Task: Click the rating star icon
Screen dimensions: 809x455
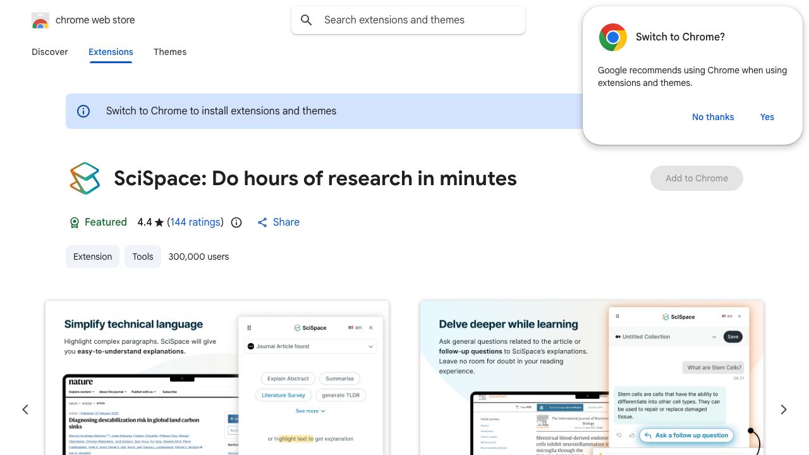Action: (x=159, y=222)
